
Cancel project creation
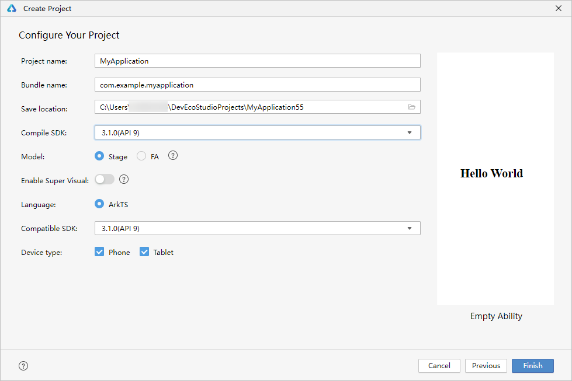click(439, 365)
